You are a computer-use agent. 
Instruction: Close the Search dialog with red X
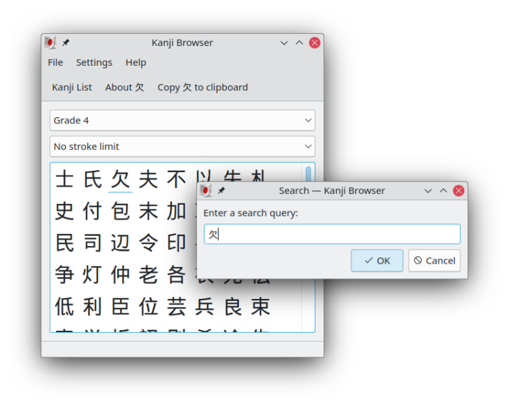pos(459,191)
